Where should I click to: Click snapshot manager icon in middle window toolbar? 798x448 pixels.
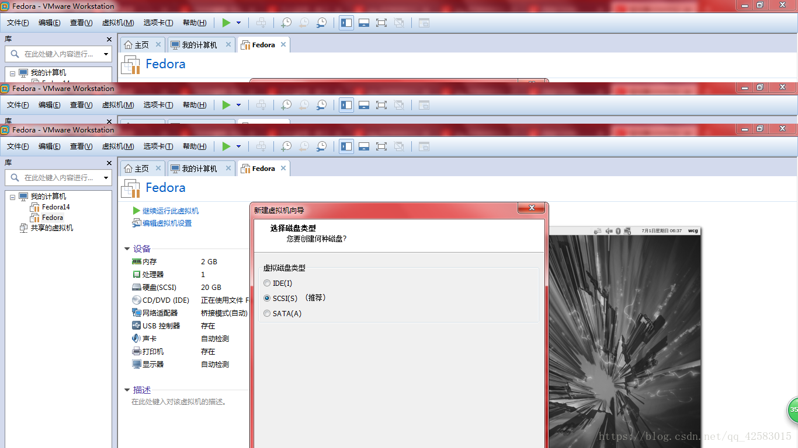click(x=321, y=105)
